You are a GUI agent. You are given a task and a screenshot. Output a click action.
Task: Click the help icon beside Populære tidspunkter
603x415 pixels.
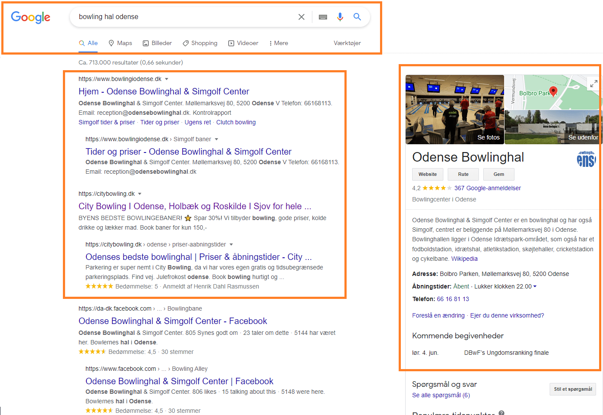pos(502,413)
